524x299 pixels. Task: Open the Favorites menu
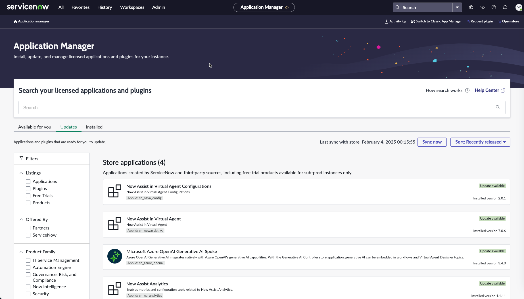pos(80,7)
